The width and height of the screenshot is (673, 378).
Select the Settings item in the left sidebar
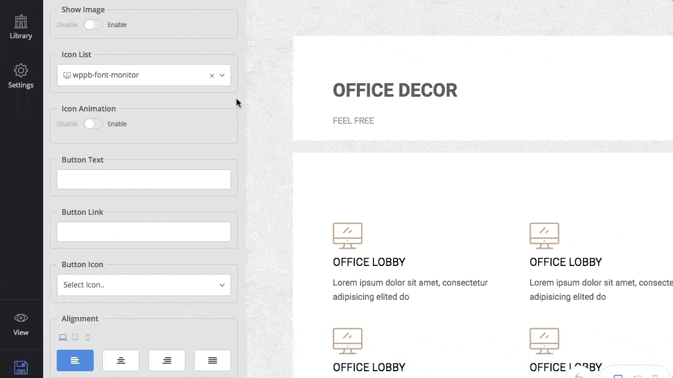point(21,76)
